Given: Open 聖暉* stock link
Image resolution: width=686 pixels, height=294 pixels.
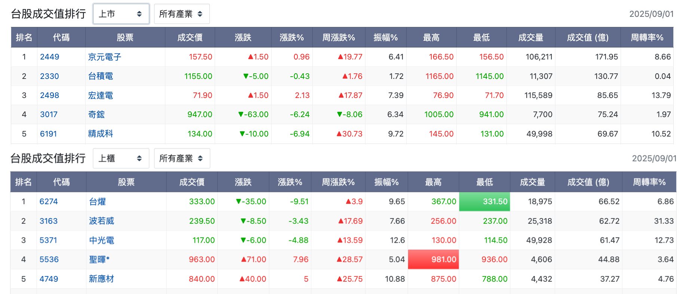Looking at the screenshot, I should point(99,260).
